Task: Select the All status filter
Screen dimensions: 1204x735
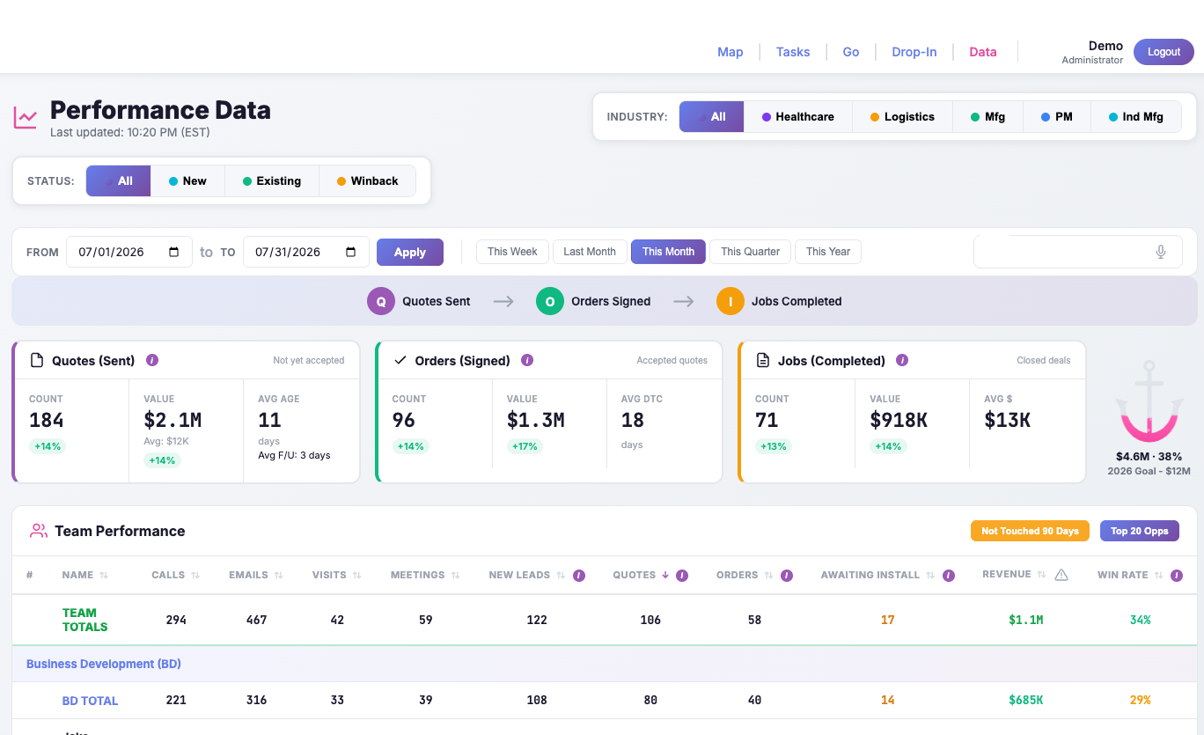Action: point(118,180)
